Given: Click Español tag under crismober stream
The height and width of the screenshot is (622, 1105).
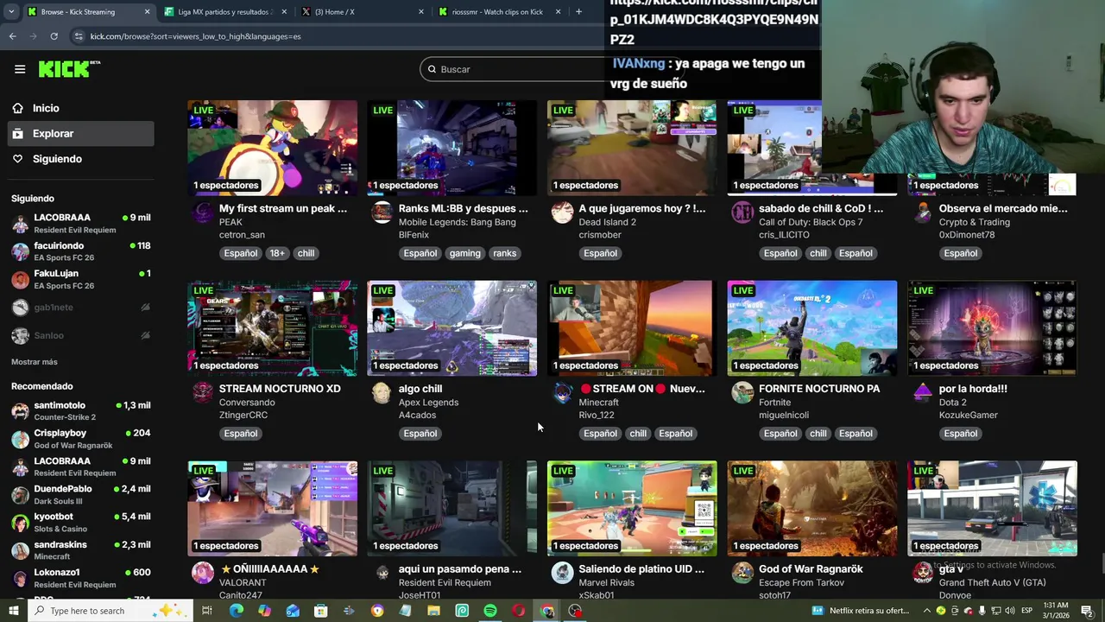Looking at the screenshot, I should (600, 253).
